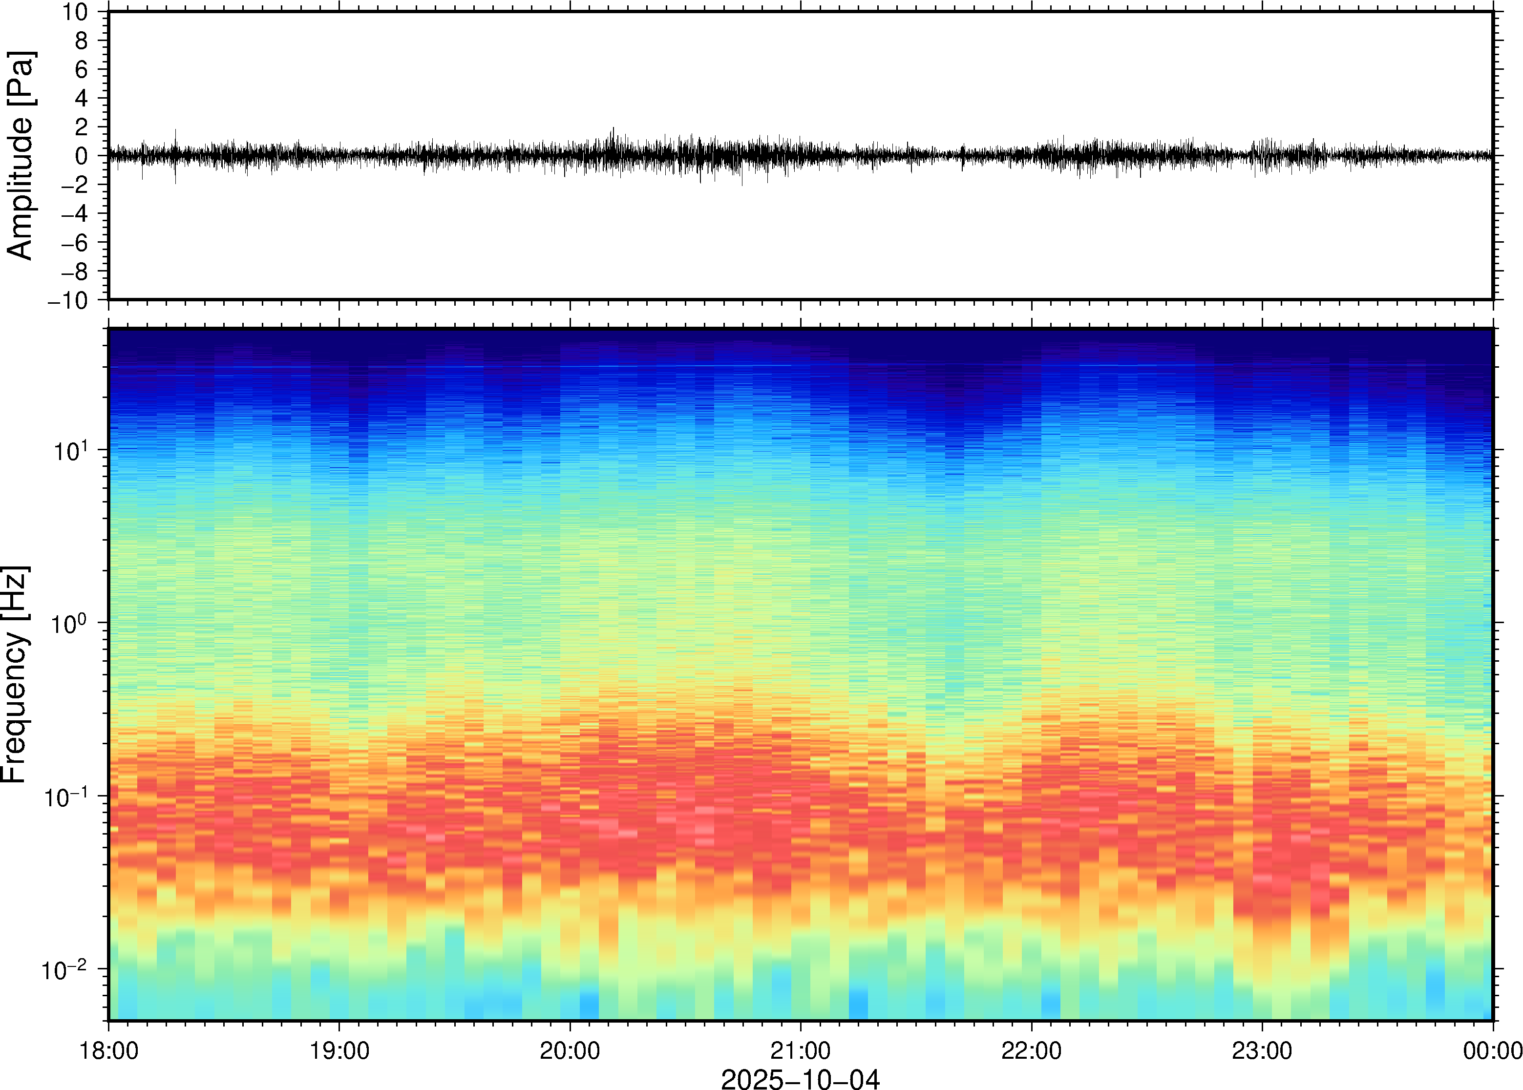Click the 20:00 time axis label
This screenshot has height=1090, width=1523.
(x=570, y=1050)
